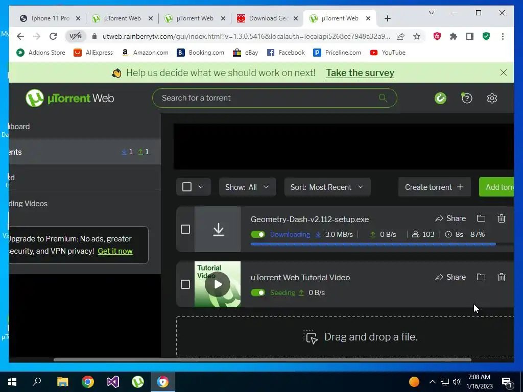
Task: Share this page icon in address bar
Action: [400, 36]
